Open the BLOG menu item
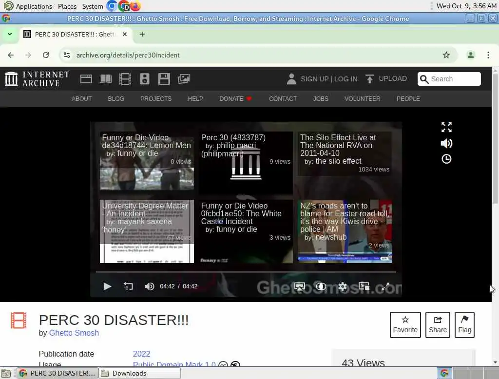Image resolution: width=499 pixels, height=379 pixels. point(116,99)
